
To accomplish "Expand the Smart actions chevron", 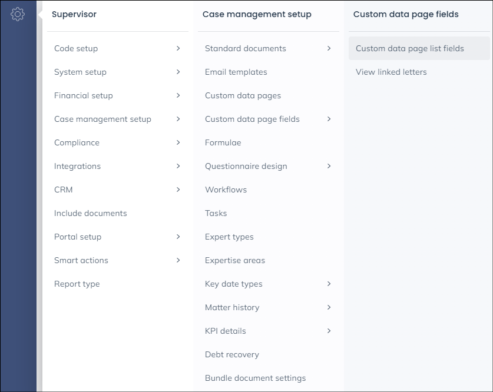I will tap(178, 260).
